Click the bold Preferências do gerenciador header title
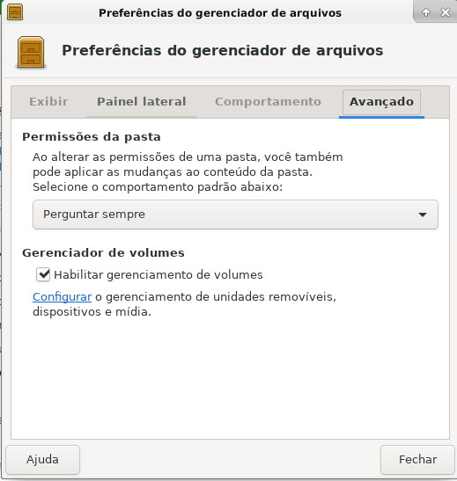The width and height of the screenshot is (457, 481). click(223, 51)
